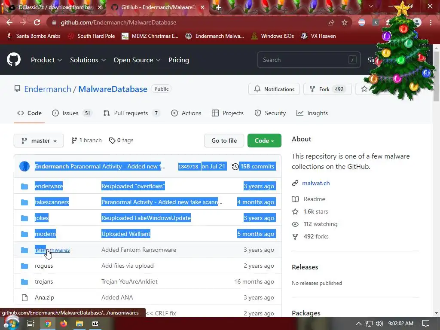
Task: Reload the page using the refresh icon
Action: click(37, 22)
